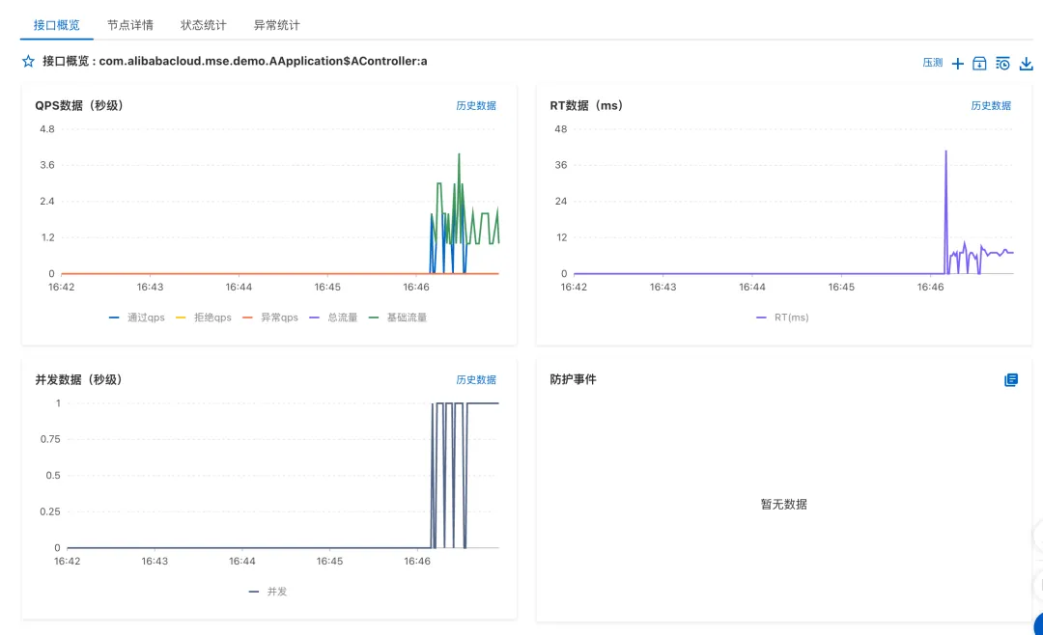Open the 防护事件 list icon
The height and width of the screenshot is (635, 1043).
pyautogui.click(x=1011, y=380)
